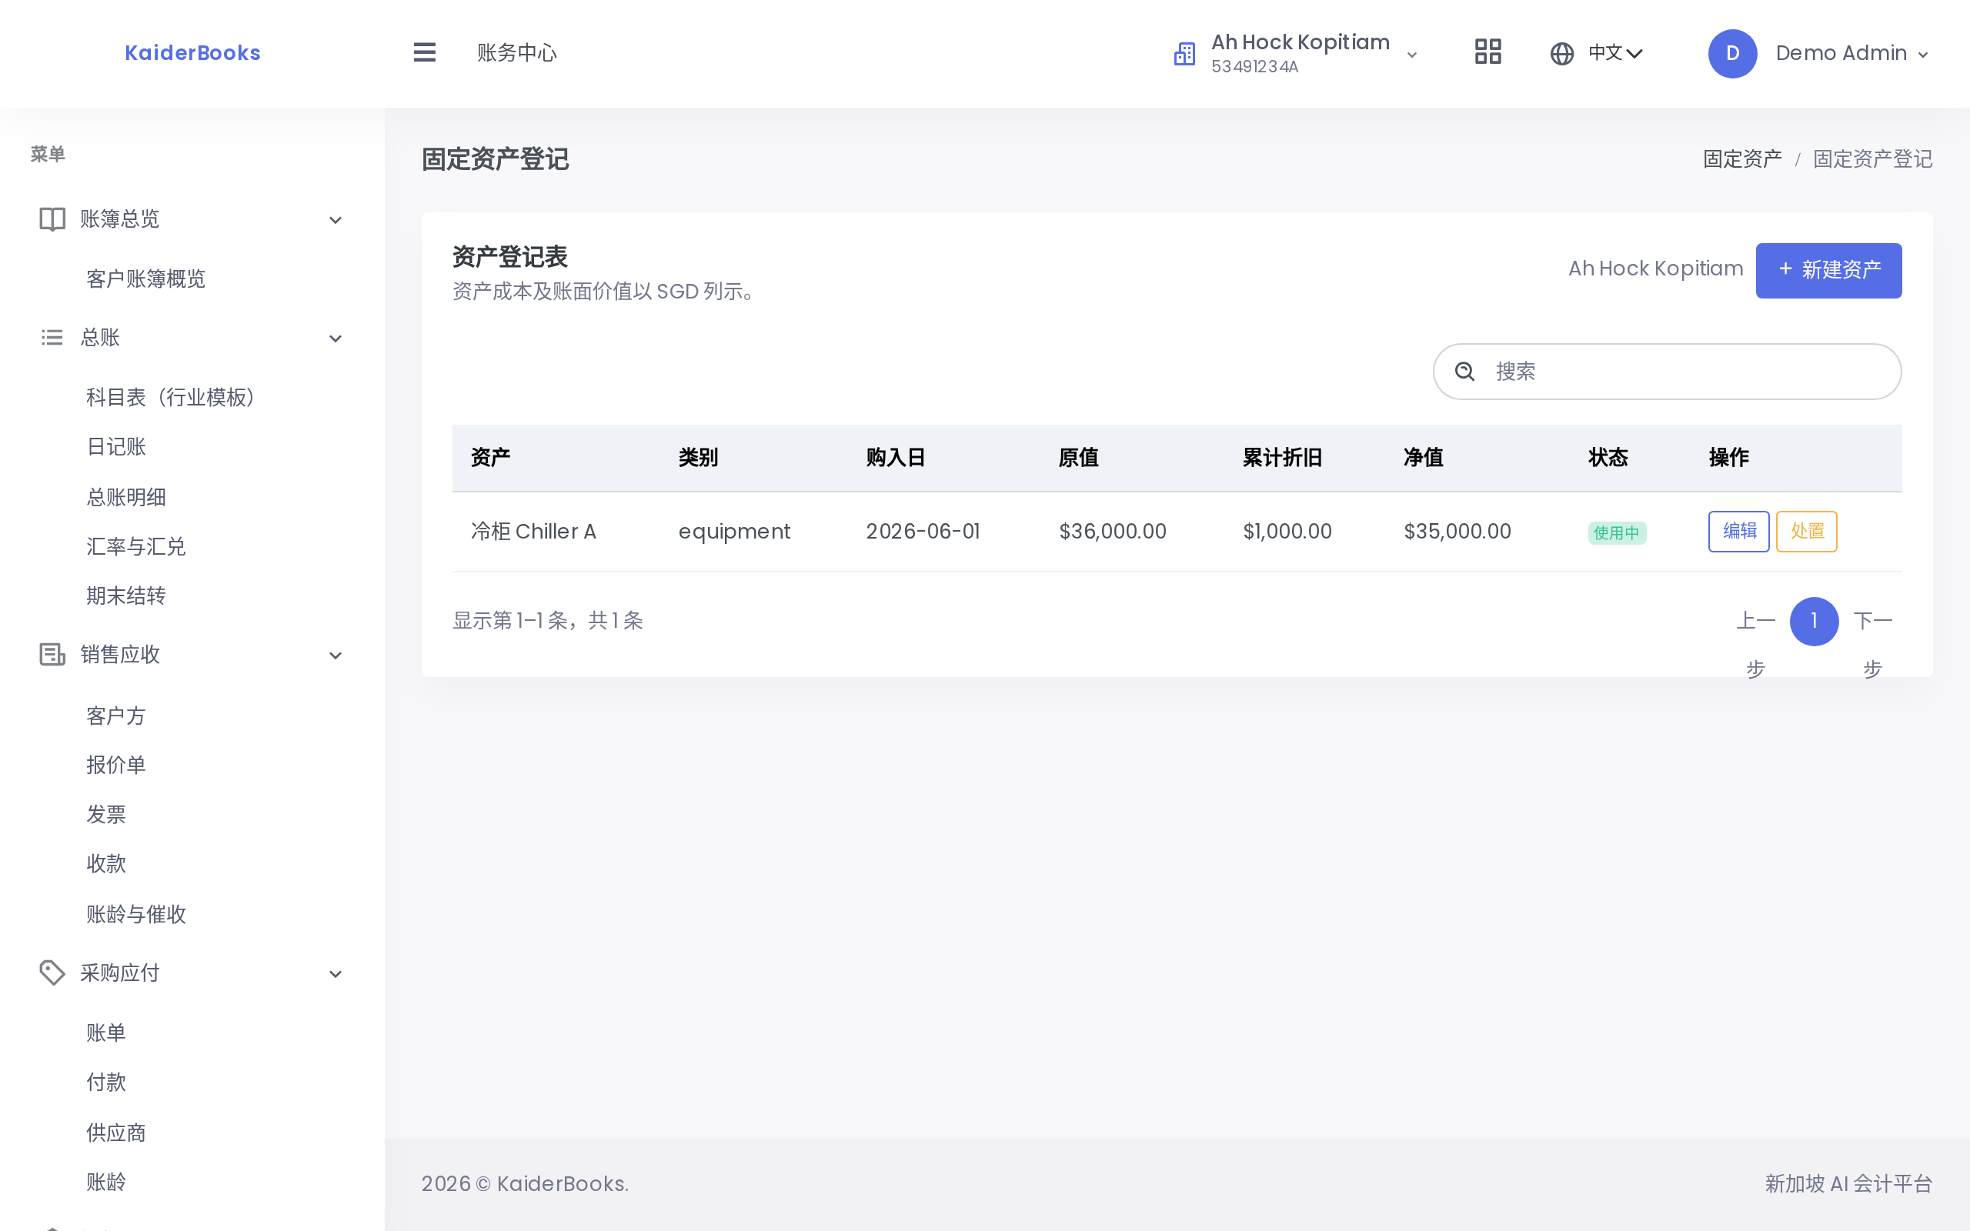Click the $36,000.00 cost cell
This screenshot has height=1231, width=1970.
[1113, 532]
